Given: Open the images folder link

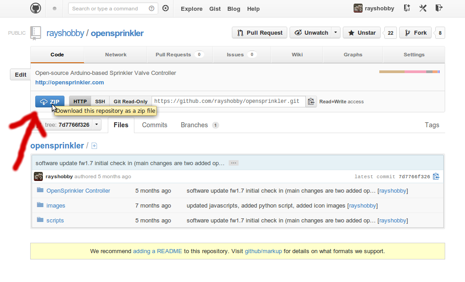Looking at the screenshot, I should pyautogui.click(x=56, y=205).
